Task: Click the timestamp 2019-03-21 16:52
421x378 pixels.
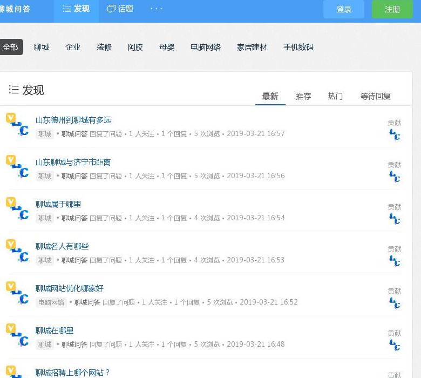Action: [x=268, y=302]
